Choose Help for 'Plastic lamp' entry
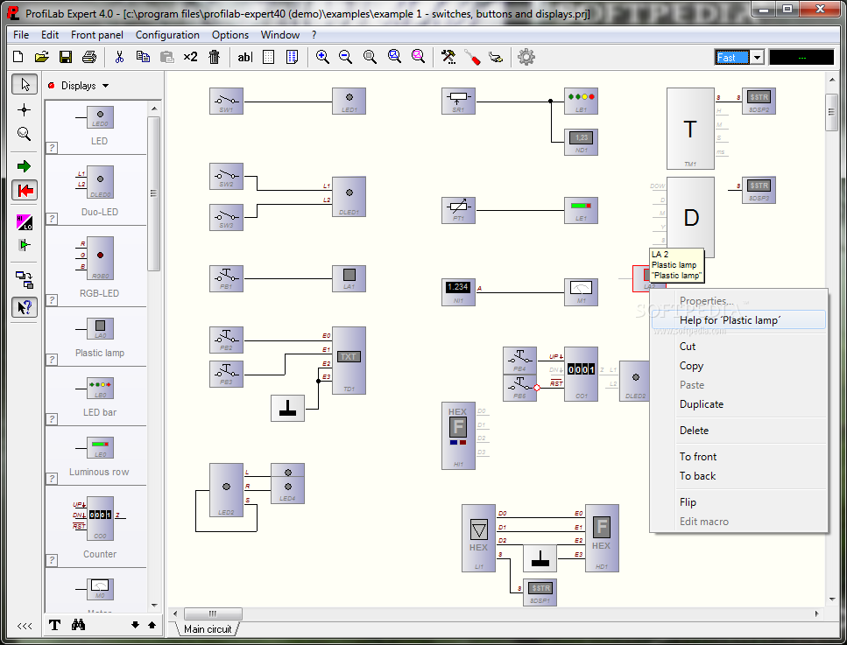 [x=739, y=319]
